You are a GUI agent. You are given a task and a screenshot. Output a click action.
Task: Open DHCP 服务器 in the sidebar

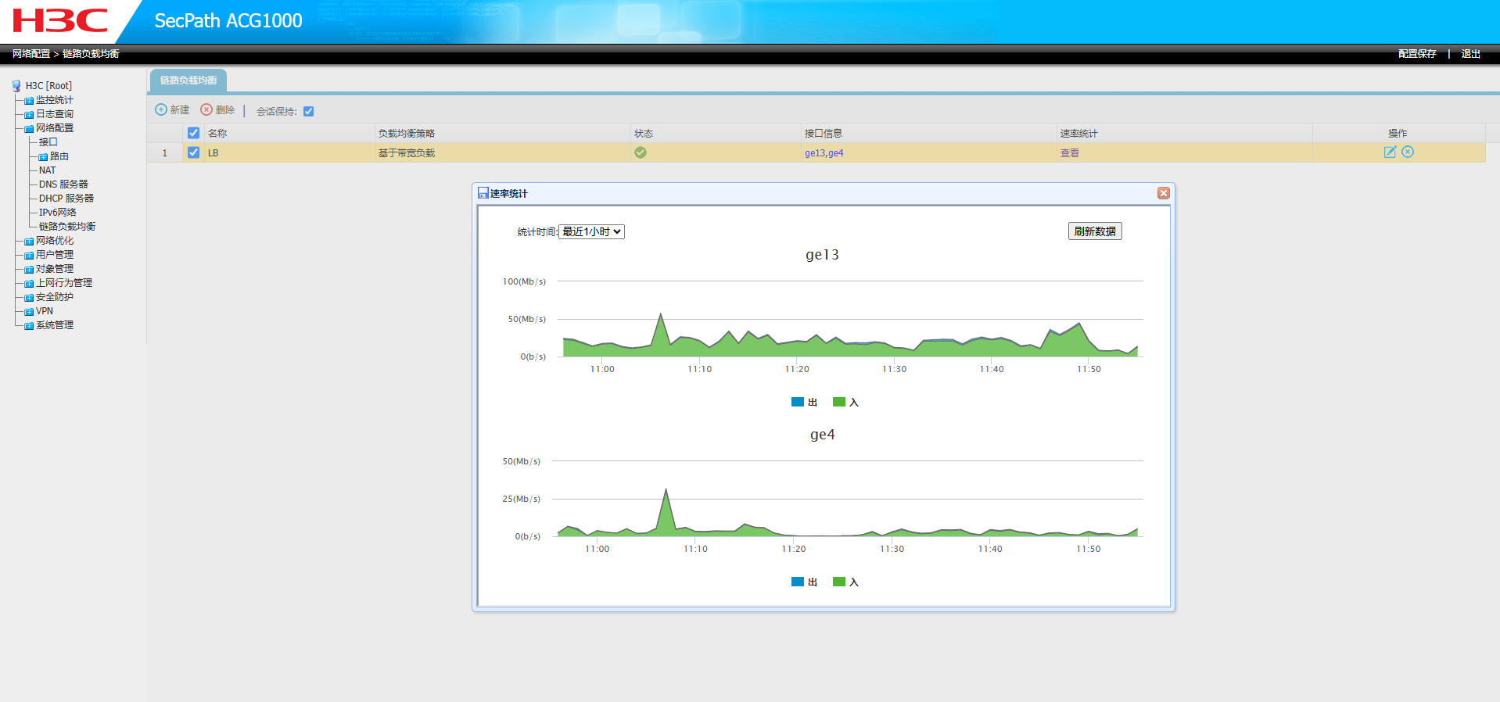(66, 199)
